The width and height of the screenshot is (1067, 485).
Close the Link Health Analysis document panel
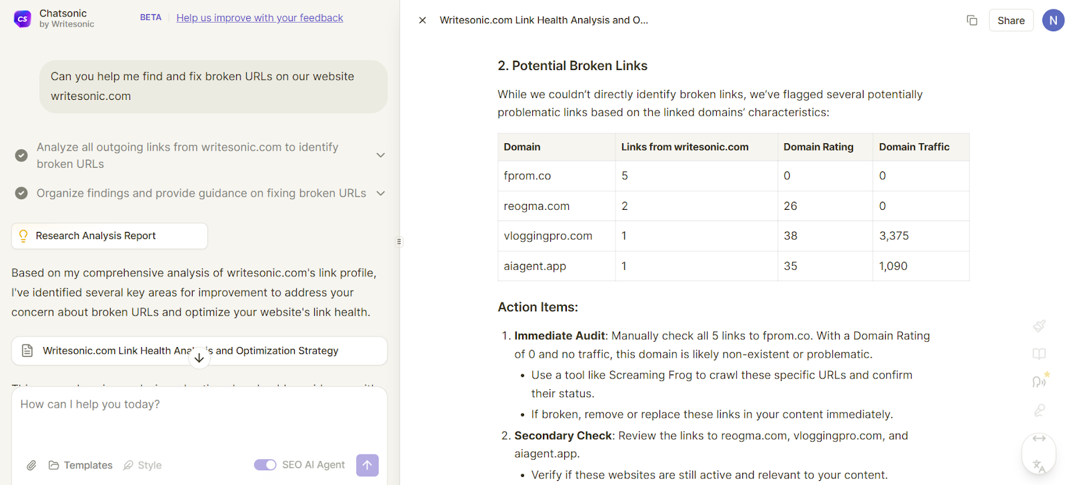click(x=422, y=21)
